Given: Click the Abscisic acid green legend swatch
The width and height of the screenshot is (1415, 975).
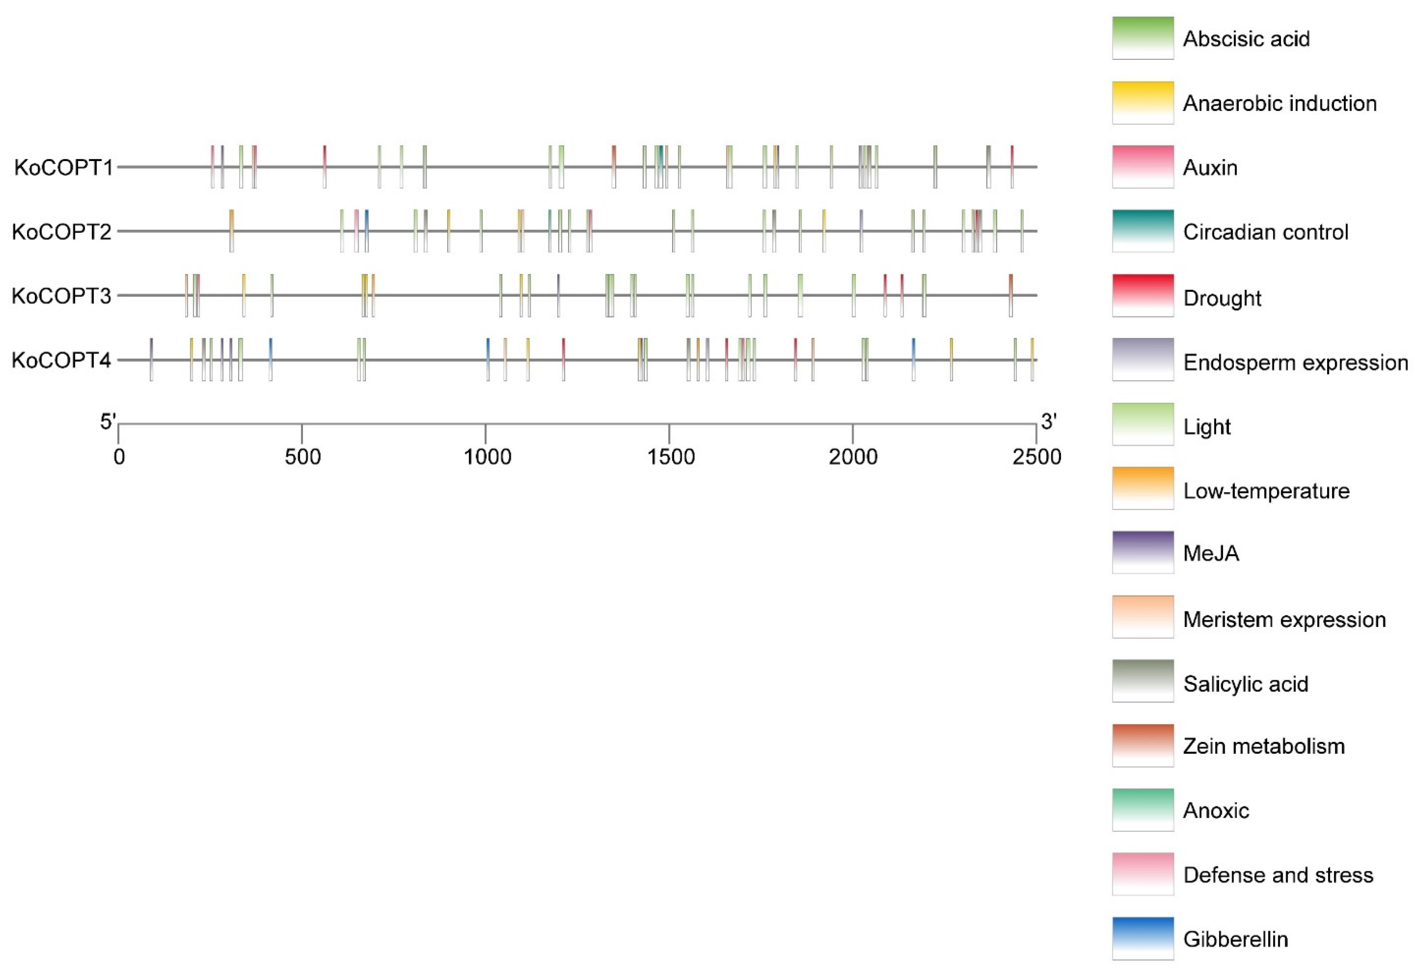Looking at the screenshot, I should coord(1142,38).
